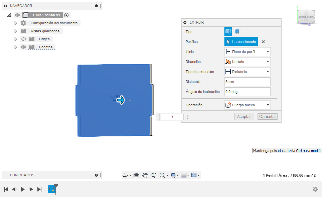
Task: Click status text '1 Perfil | Área'
Action: (x=289, y=175)
